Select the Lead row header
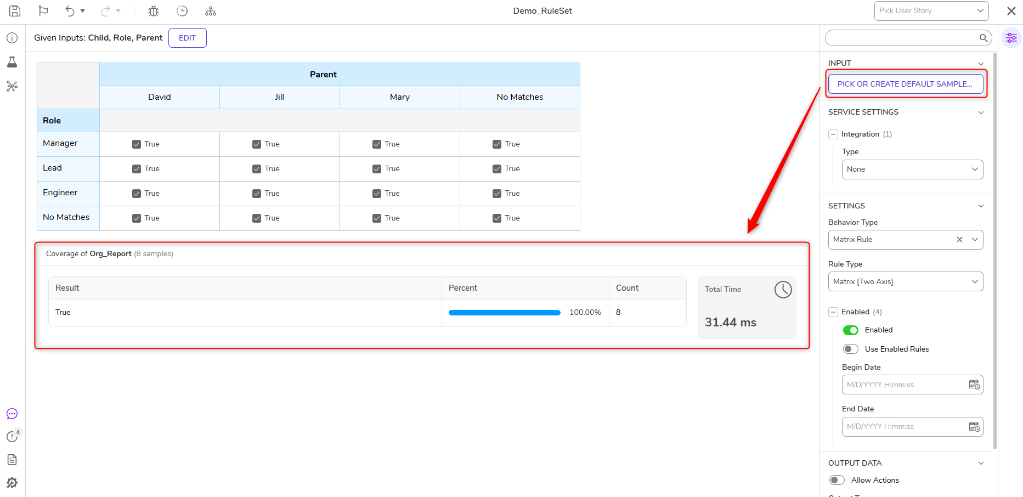This screenshot has height=497, width=1023. [68, 168]
